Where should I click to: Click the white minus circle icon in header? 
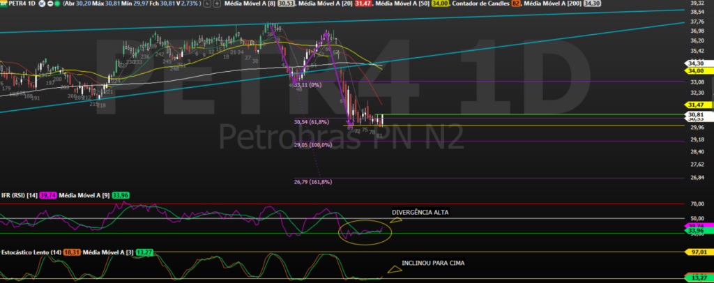tap(50, 3)
